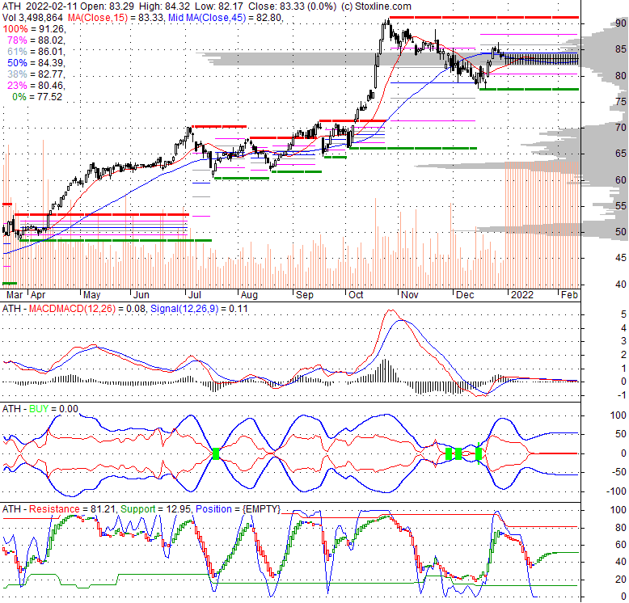Click the '90' price axis label
This screenshot has width=629, height=603.
(621, 23)
